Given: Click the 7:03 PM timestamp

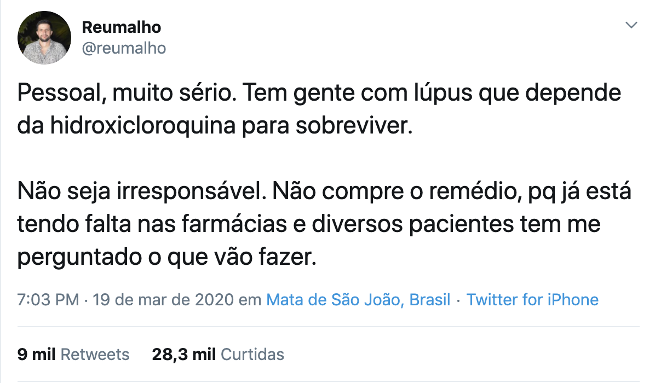Looking at the screenshot, I should pyautogui.click(x=48, y=299).
